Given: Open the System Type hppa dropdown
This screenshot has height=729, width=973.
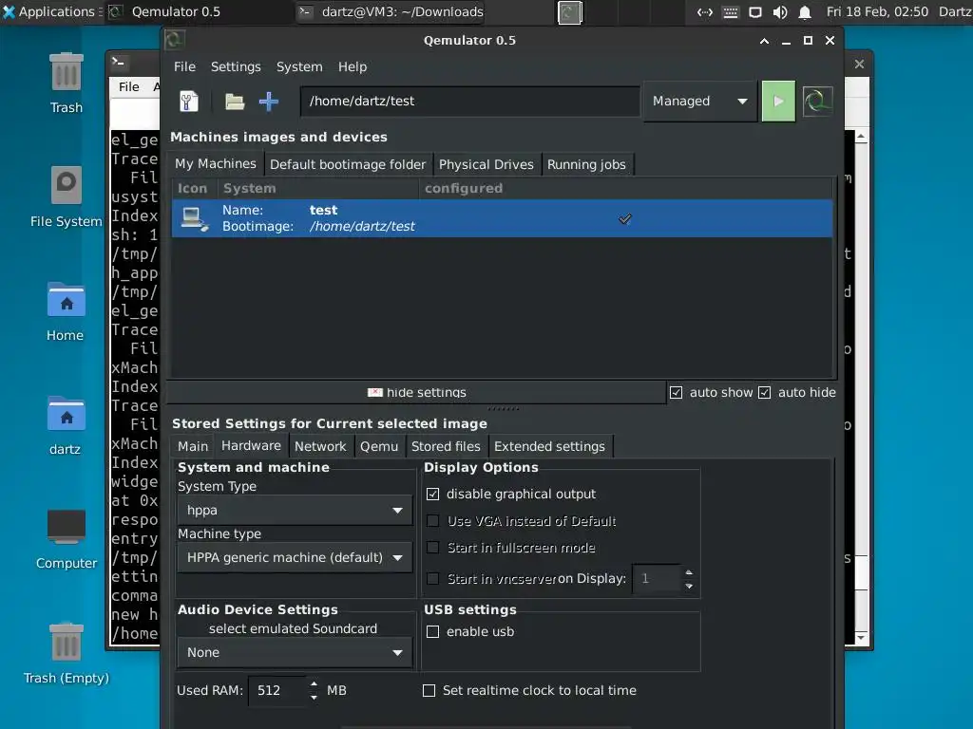Looking at the screenshot, I should [295, 510].
